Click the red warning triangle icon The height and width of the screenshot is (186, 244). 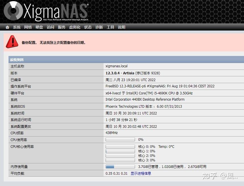12,42
